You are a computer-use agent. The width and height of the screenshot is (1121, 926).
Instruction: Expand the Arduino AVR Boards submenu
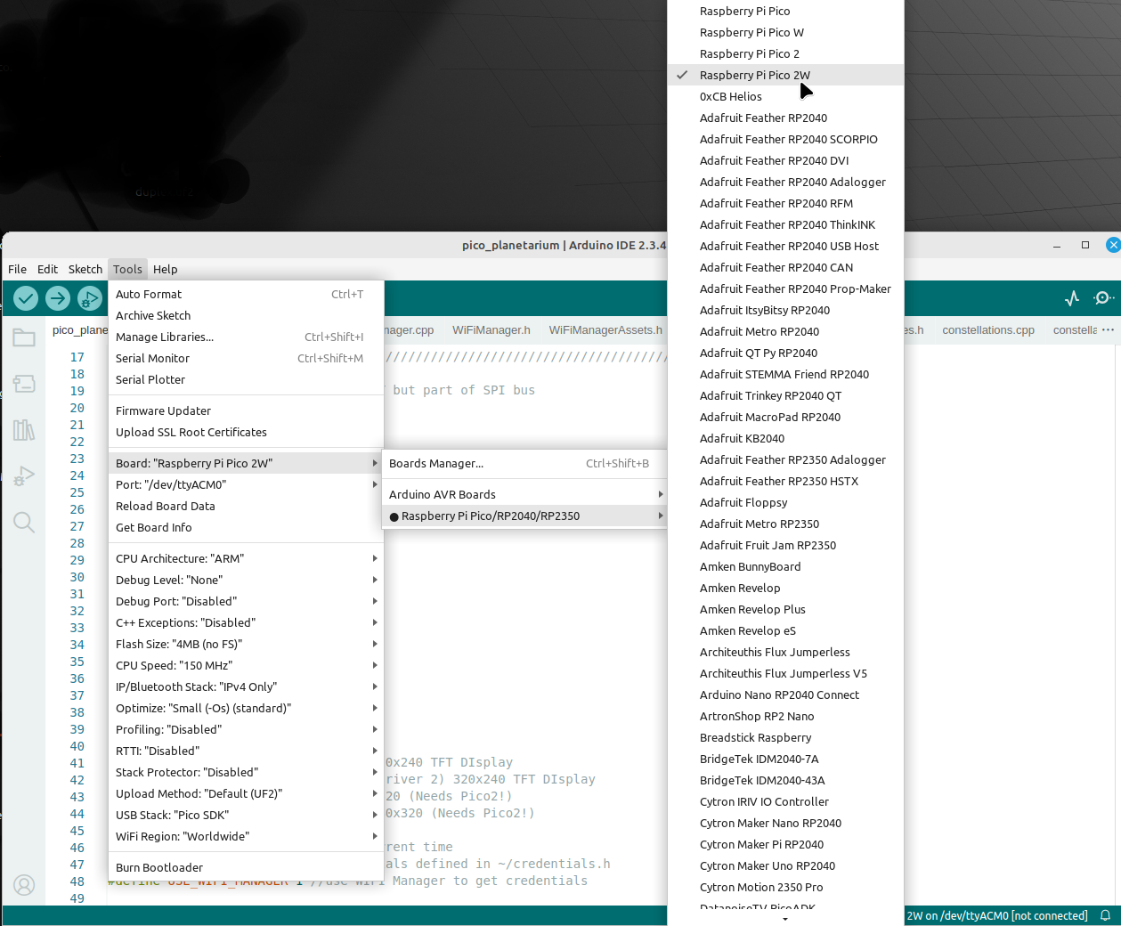(x=524, y=494)
